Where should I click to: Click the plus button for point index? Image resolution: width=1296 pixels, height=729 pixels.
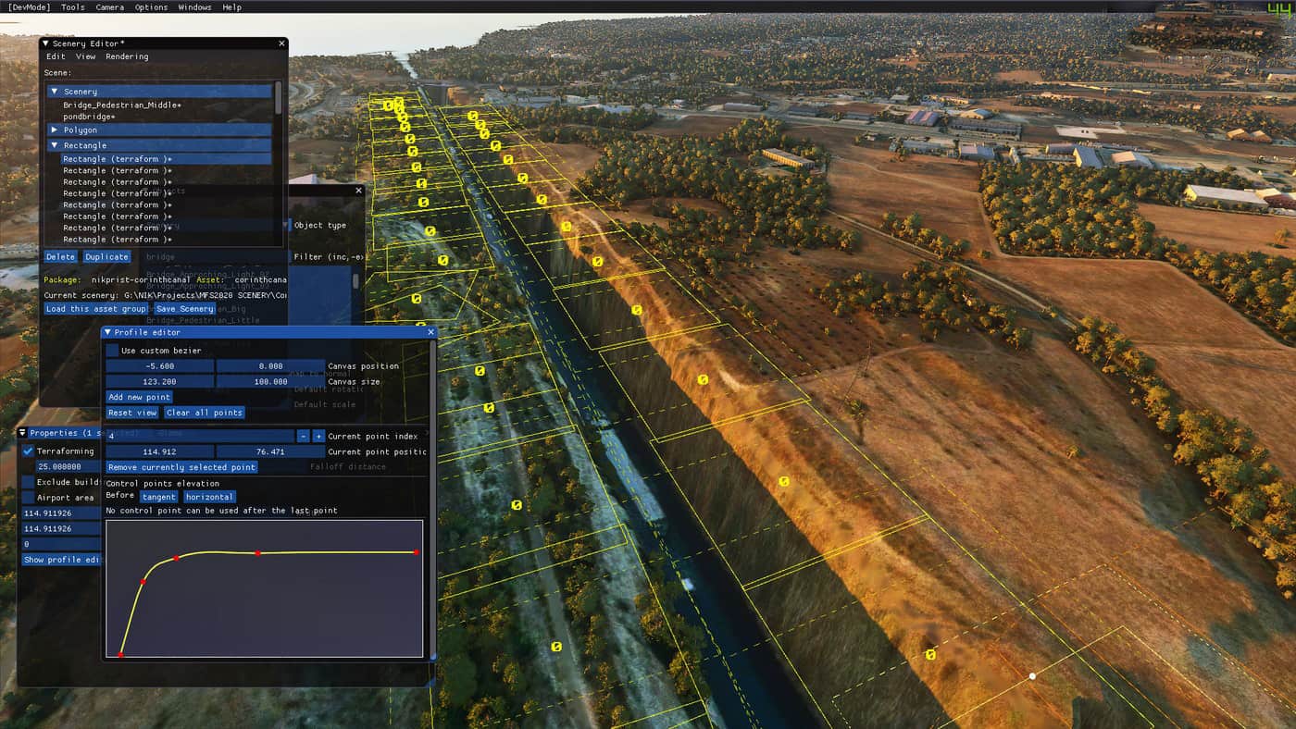[318, 436]
